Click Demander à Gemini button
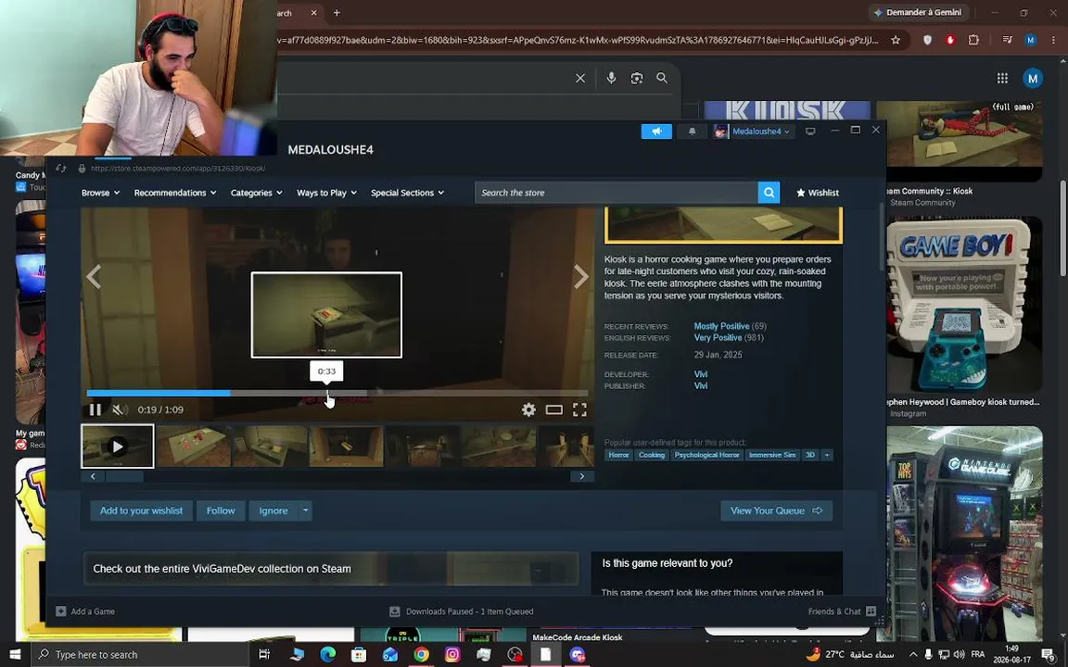The height and width of the screenshot is (667, 1068). coord(918,12)
